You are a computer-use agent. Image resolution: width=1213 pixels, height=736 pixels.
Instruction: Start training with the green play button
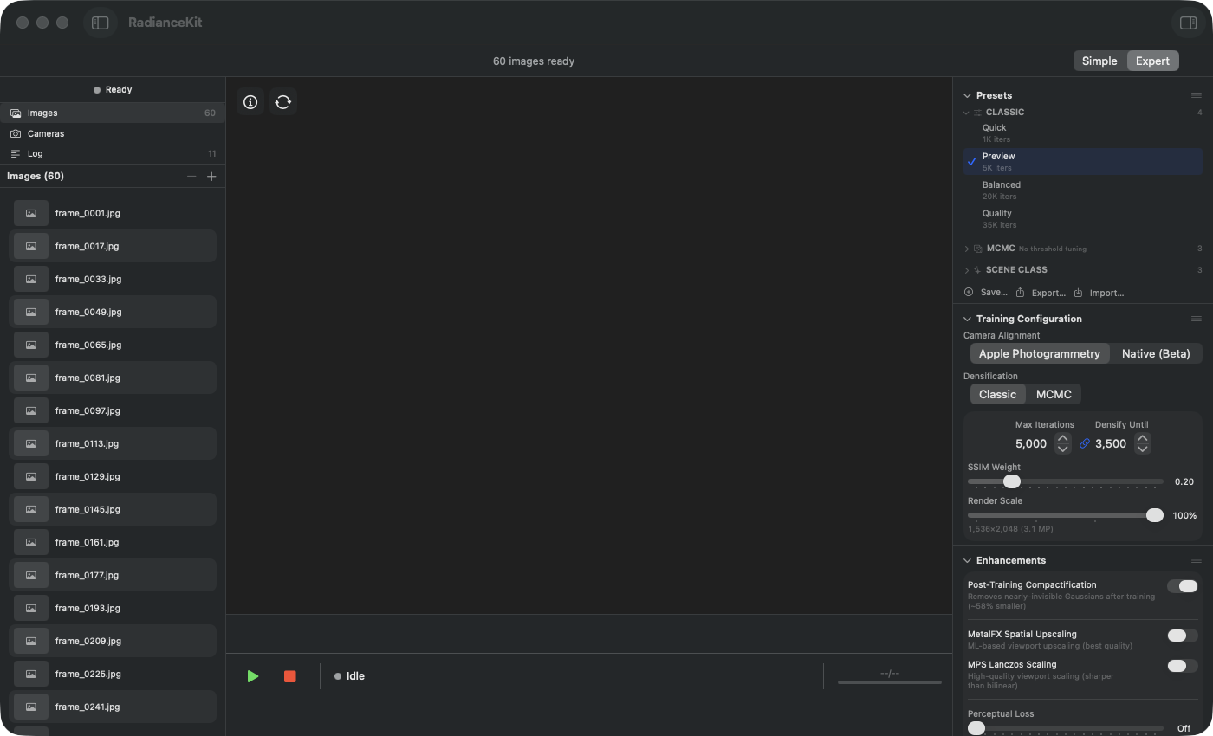pyautogui.click(x=253, y=676)
